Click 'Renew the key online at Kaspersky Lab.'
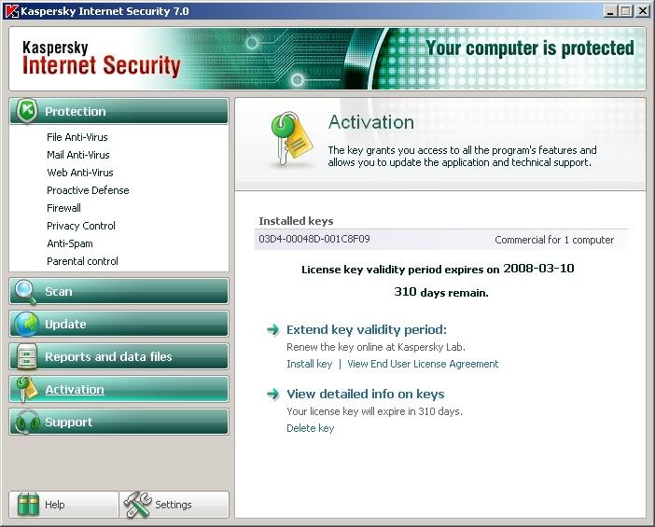Viewport: 655px width, 527px height. 375,347
